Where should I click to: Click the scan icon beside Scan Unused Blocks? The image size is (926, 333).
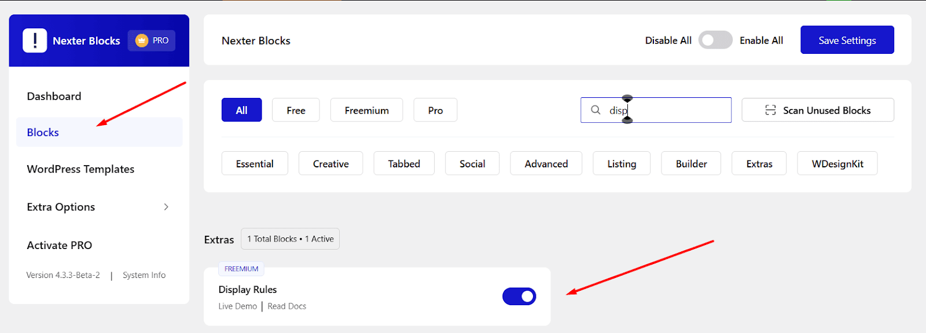coord(770,110)
